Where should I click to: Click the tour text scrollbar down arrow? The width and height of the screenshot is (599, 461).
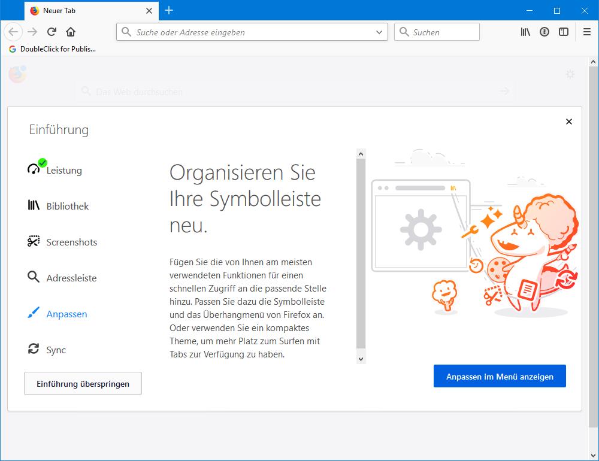(x=361, y=359)
